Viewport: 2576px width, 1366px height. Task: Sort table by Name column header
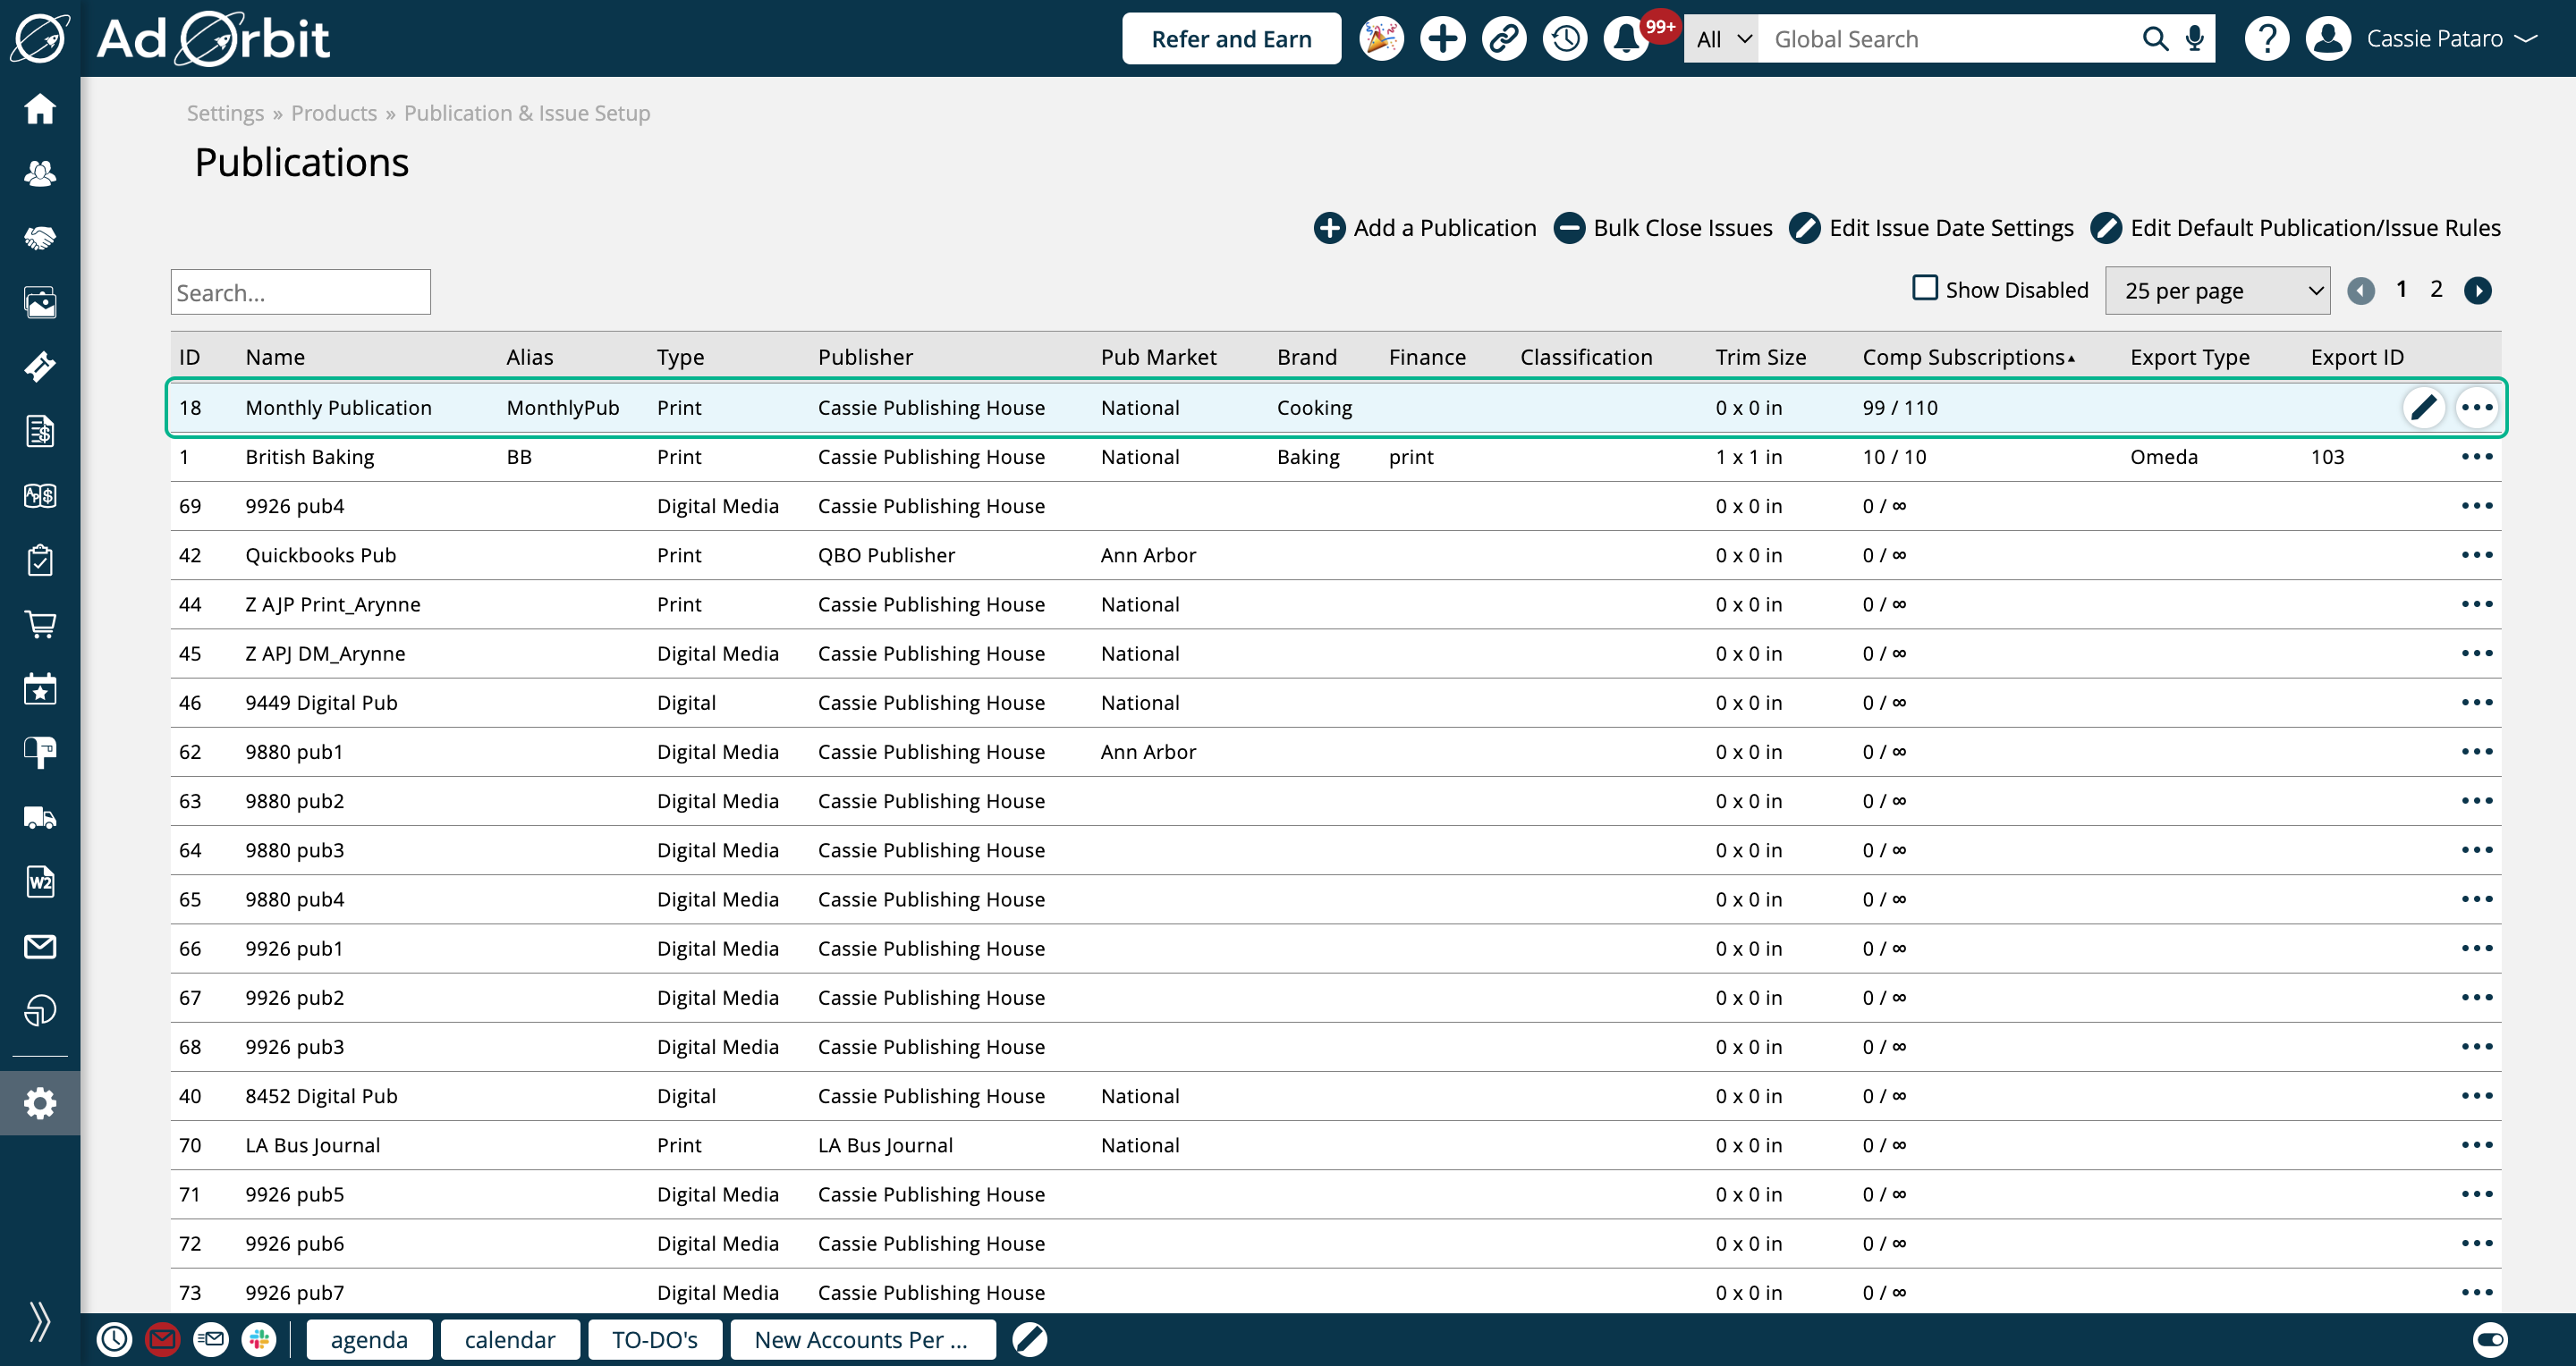[x=275, y=357]
